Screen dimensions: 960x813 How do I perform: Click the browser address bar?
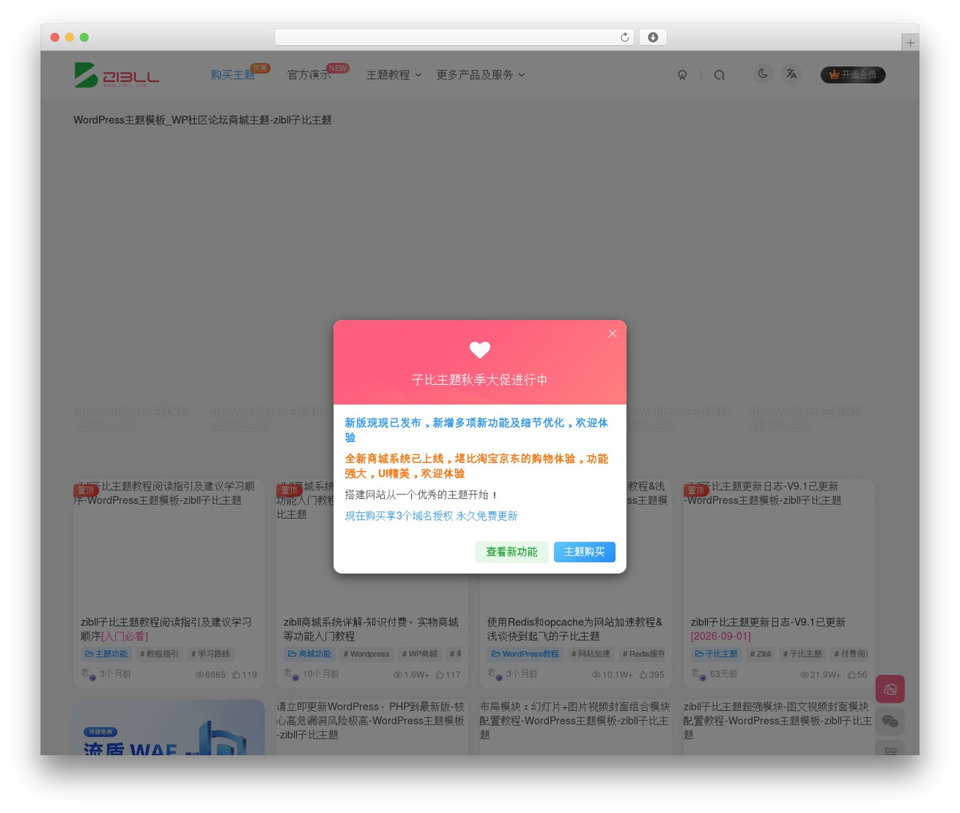(454, 37)
